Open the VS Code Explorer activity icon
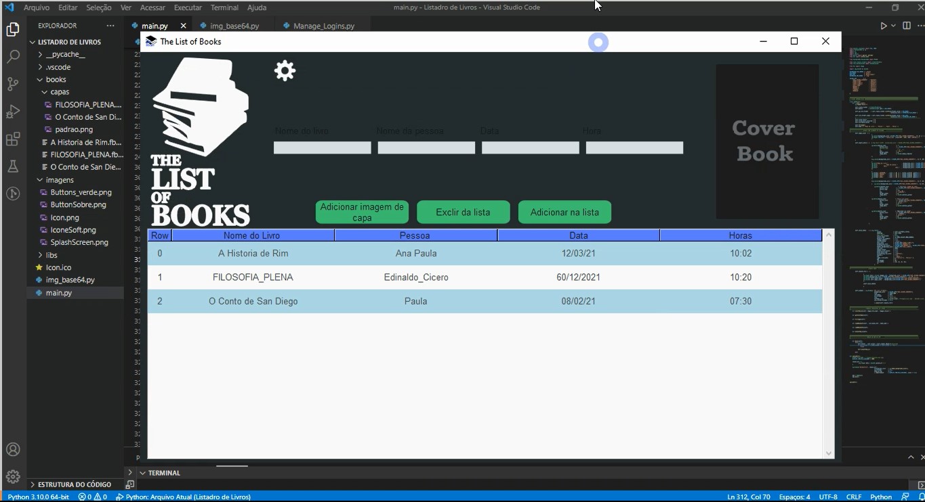 coord(13,30)
